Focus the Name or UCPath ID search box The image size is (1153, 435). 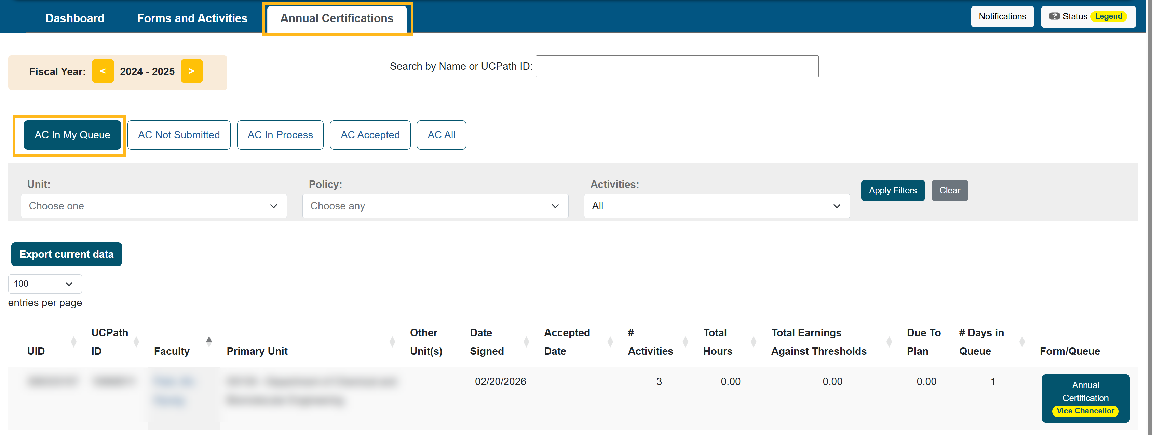pyautogui.click(x=677, y=66)
